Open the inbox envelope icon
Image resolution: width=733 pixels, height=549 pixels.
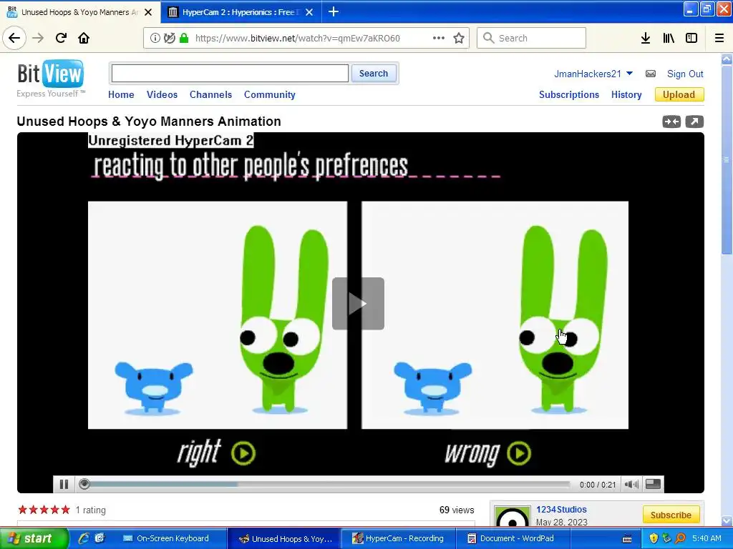point(650,74)
